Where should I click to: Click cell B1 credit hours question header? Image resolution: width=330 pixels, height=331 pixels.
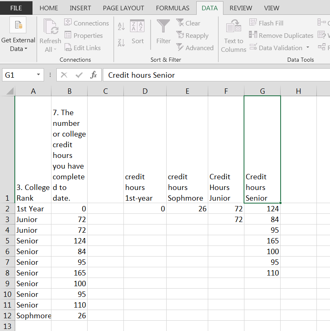(69, 149)
